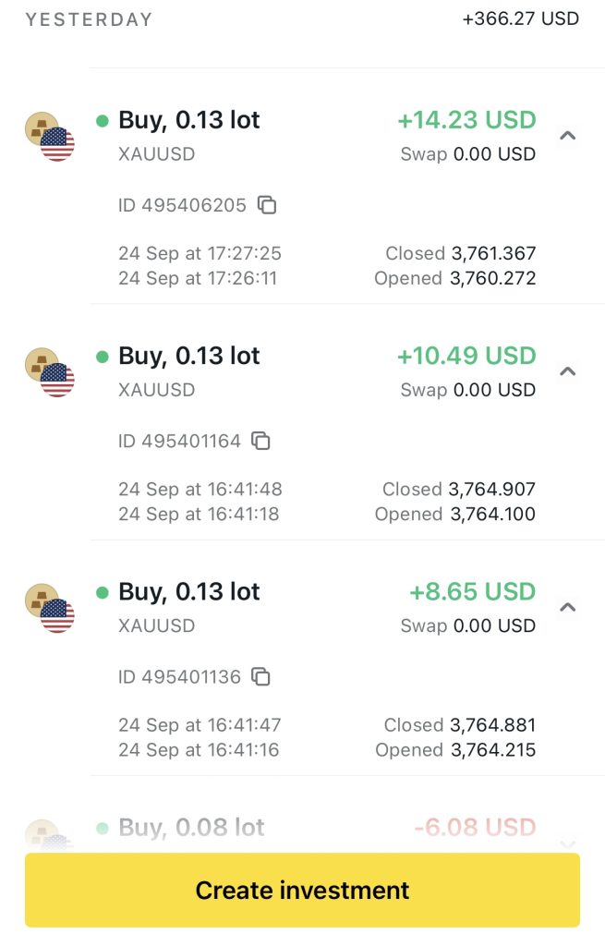This screenshot has width=605, height=946.
Task: Tap the Yesterday section header
Action: (89, 19)
